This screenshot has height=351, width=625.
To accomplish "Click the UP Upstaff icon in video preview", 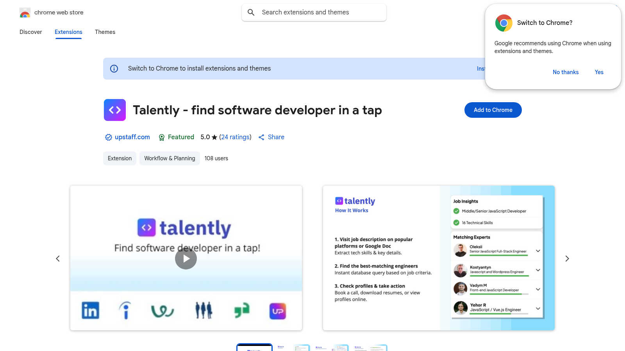I will click(x=278, y=311).
